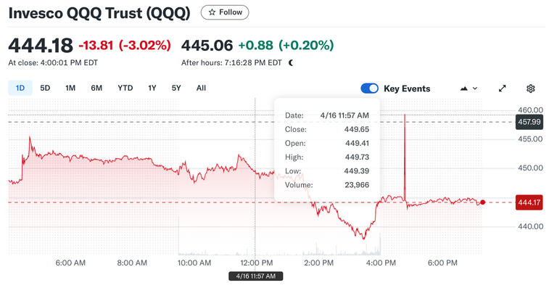The height and width of the screenshot is (288, 557).
Task: Expand chart to full screen
Action: tap(502, 89)
